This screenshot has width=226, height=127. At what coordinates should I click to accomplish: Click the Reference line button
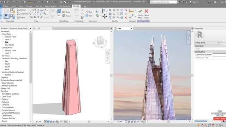[x=23, y=14]
